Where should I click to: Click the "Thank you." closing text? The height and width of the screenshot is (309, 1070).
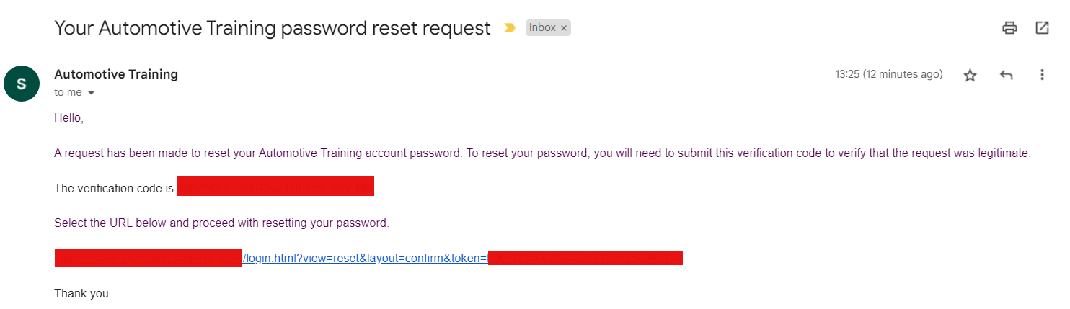(83, 293)
